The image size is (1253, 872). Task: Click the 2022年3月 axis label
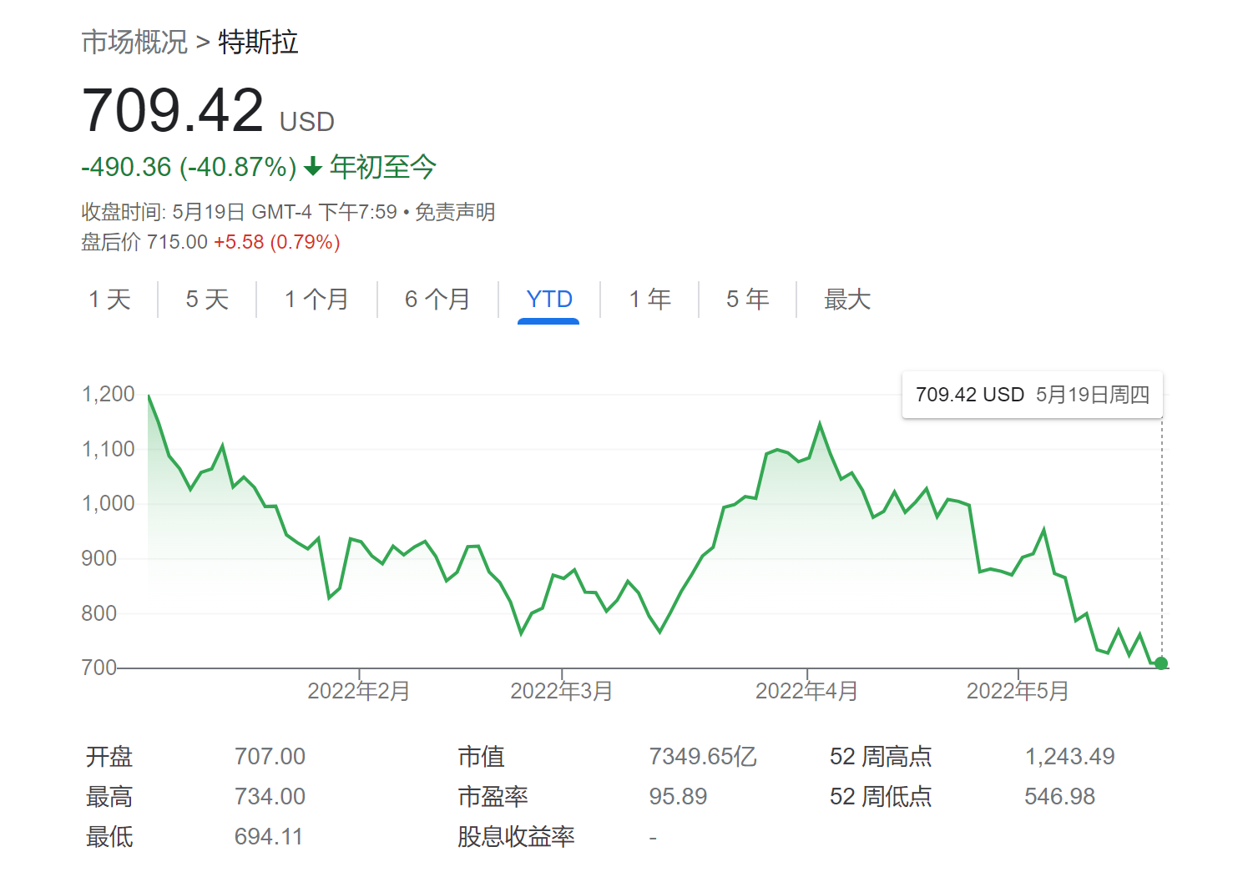pos(562,691)
